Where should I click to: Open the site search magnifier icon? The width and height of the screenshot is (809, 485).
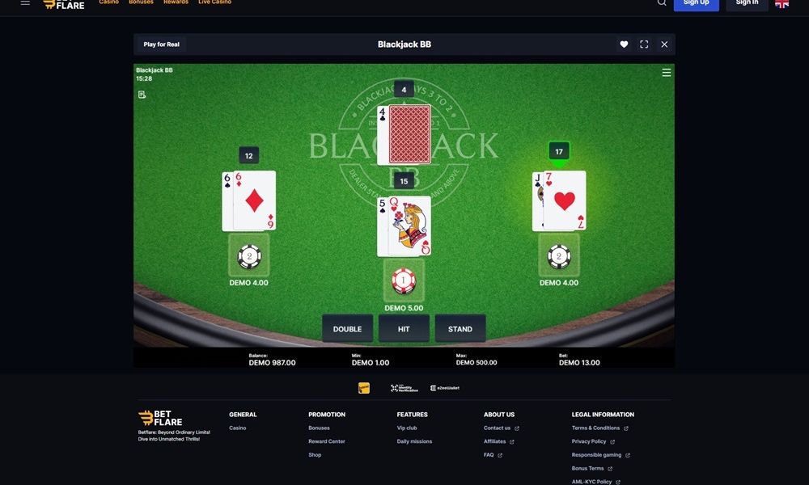662,2
